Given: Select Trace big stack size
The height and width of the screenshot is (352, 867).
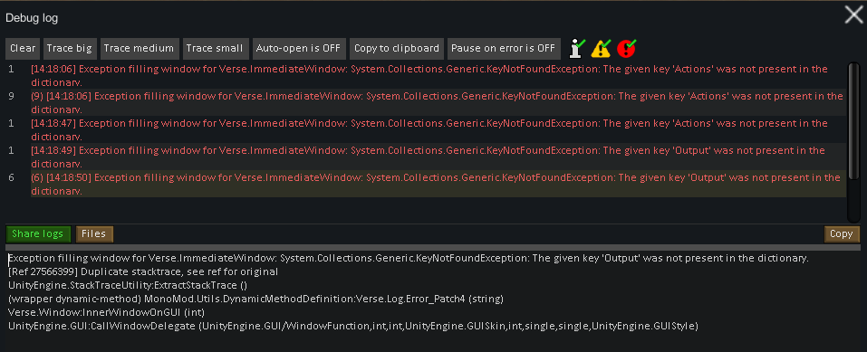Looking at the screenshot, I should pyautogui.click(x=69, y=49).
